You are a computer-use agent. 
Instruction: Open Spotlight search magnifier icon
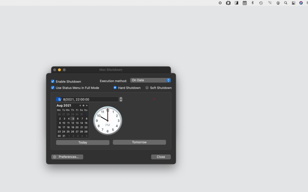286,3
